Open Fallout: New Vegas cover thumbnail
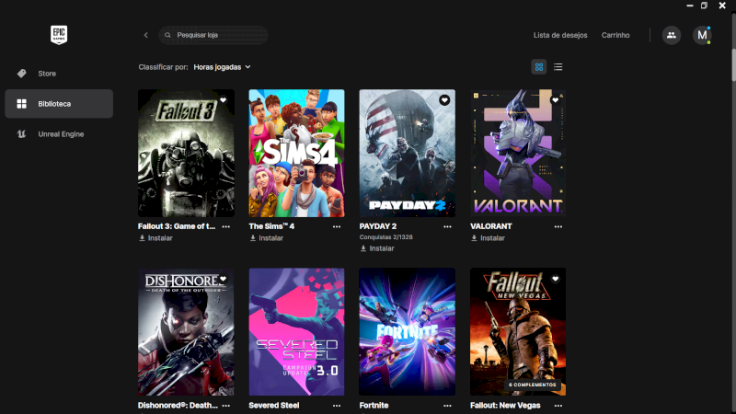Image resolution: width=736 pixels, height=414 pixels. point(518,332)
